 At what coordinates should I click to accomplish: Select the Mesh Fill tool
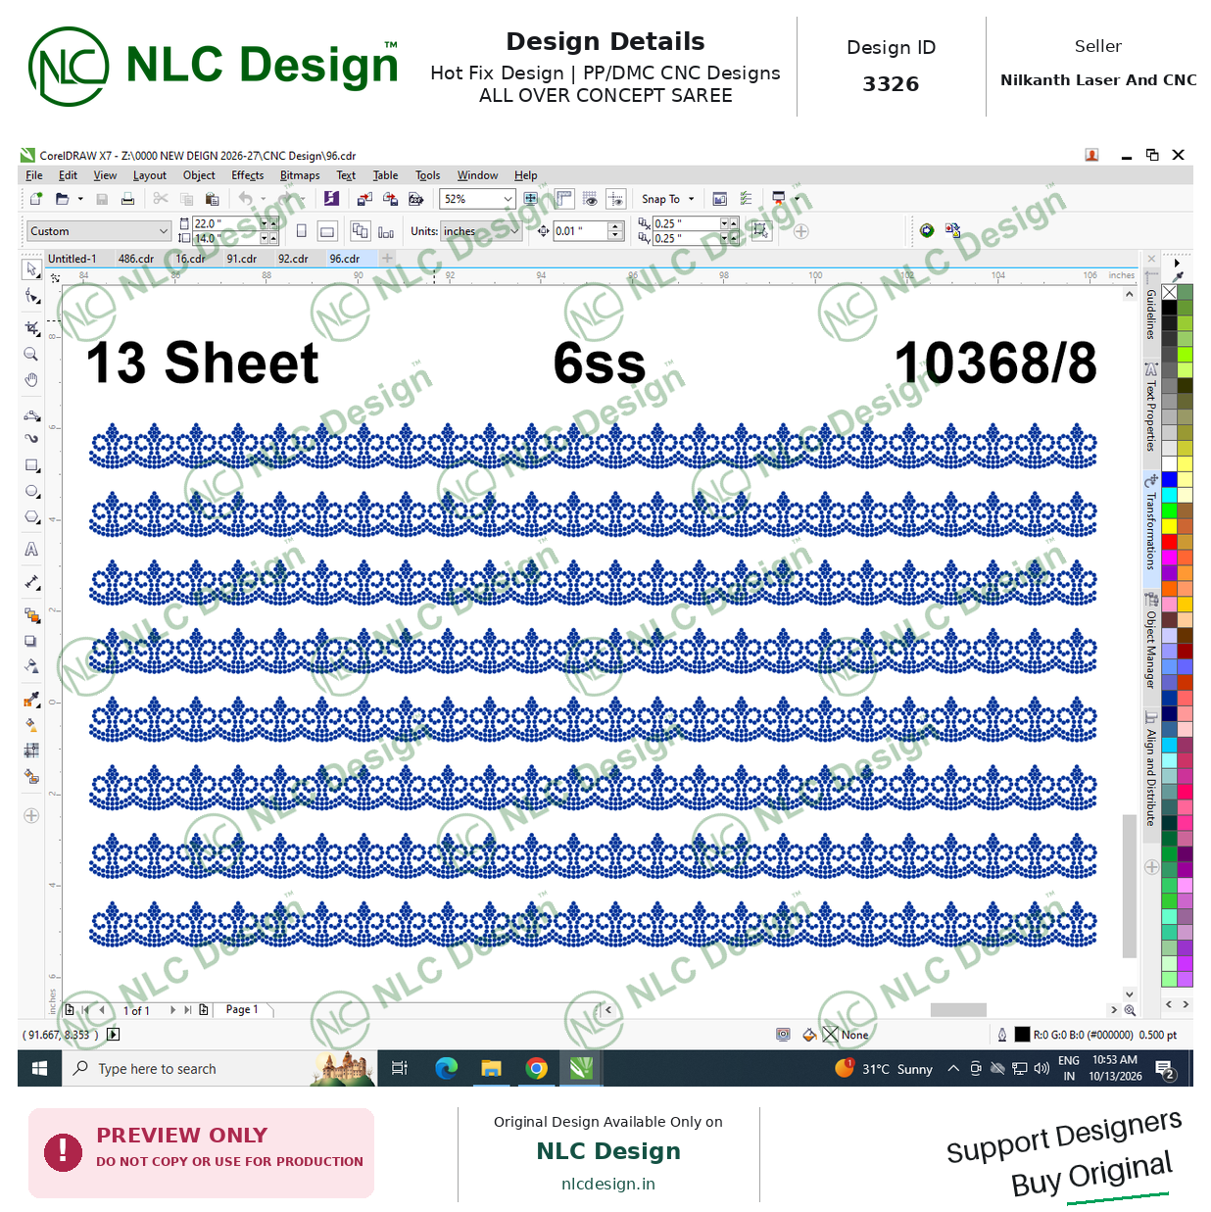[x=31, y=751]
